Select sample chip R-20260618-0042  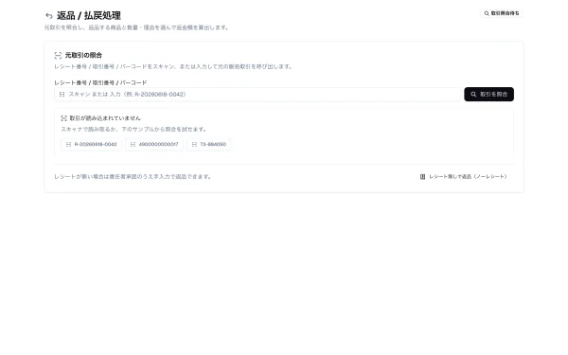(91, 144)
